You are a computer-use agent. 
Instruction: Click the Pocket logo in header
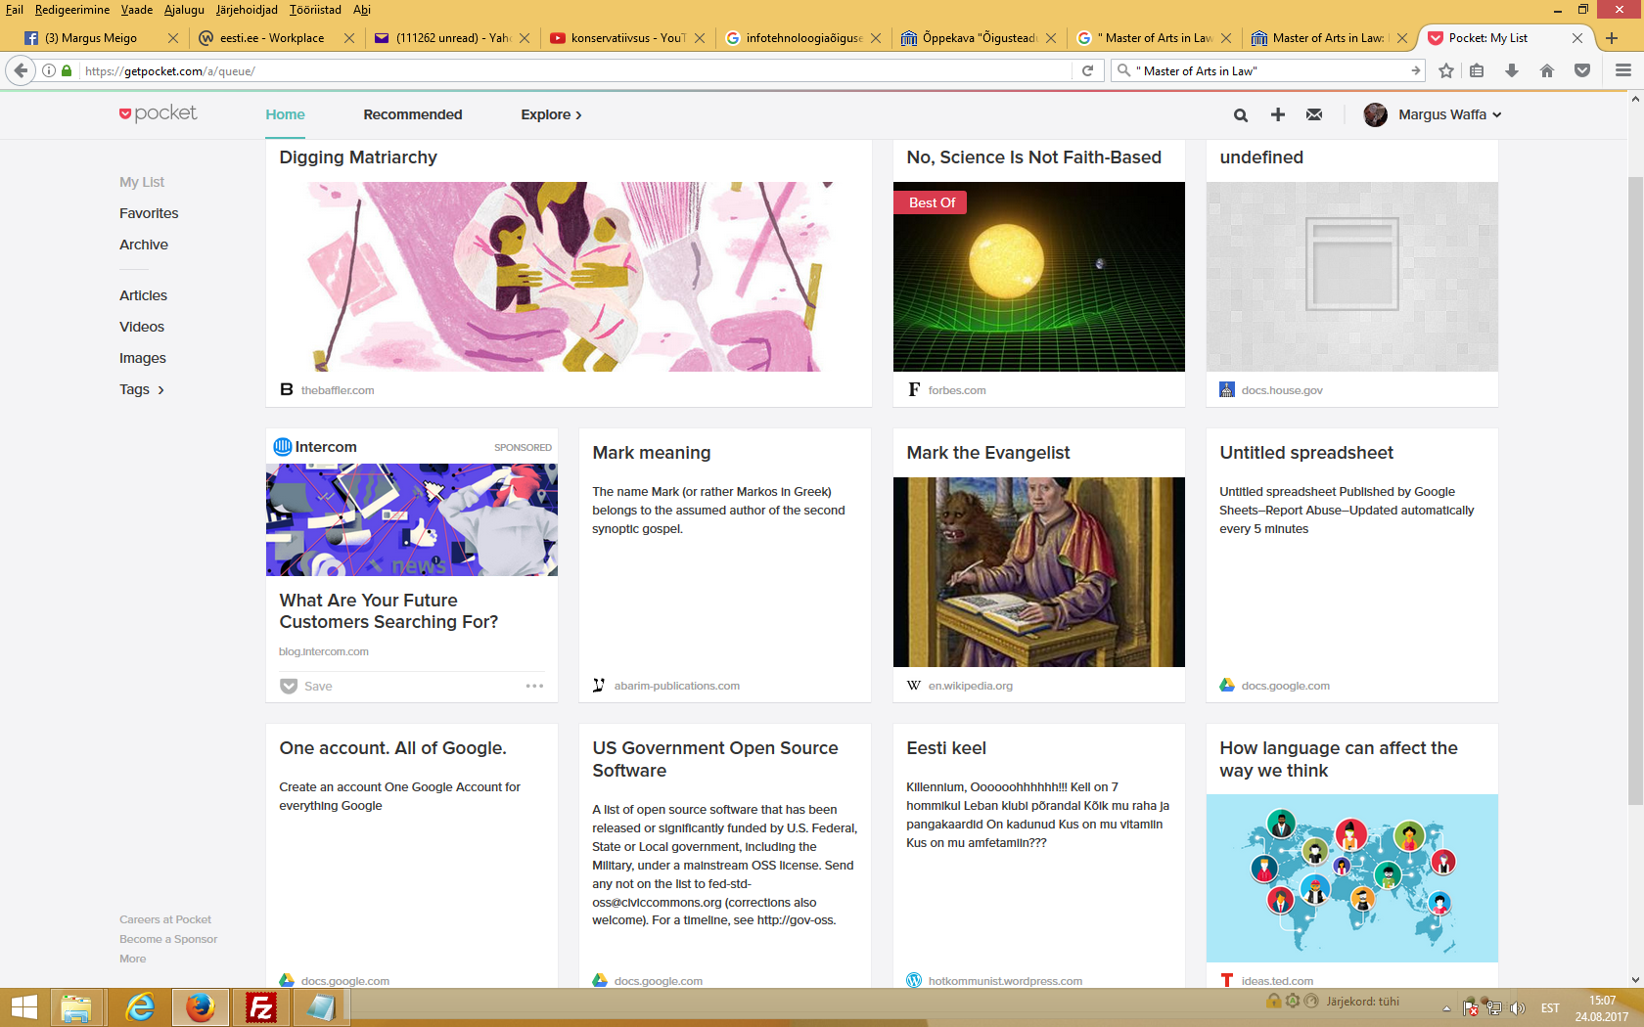tap(159, 113)
